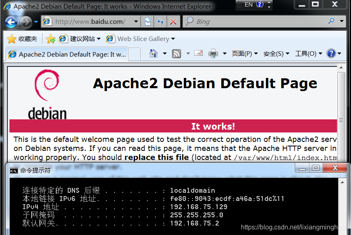Minimize the 命令提示符 window

point(302,168)
